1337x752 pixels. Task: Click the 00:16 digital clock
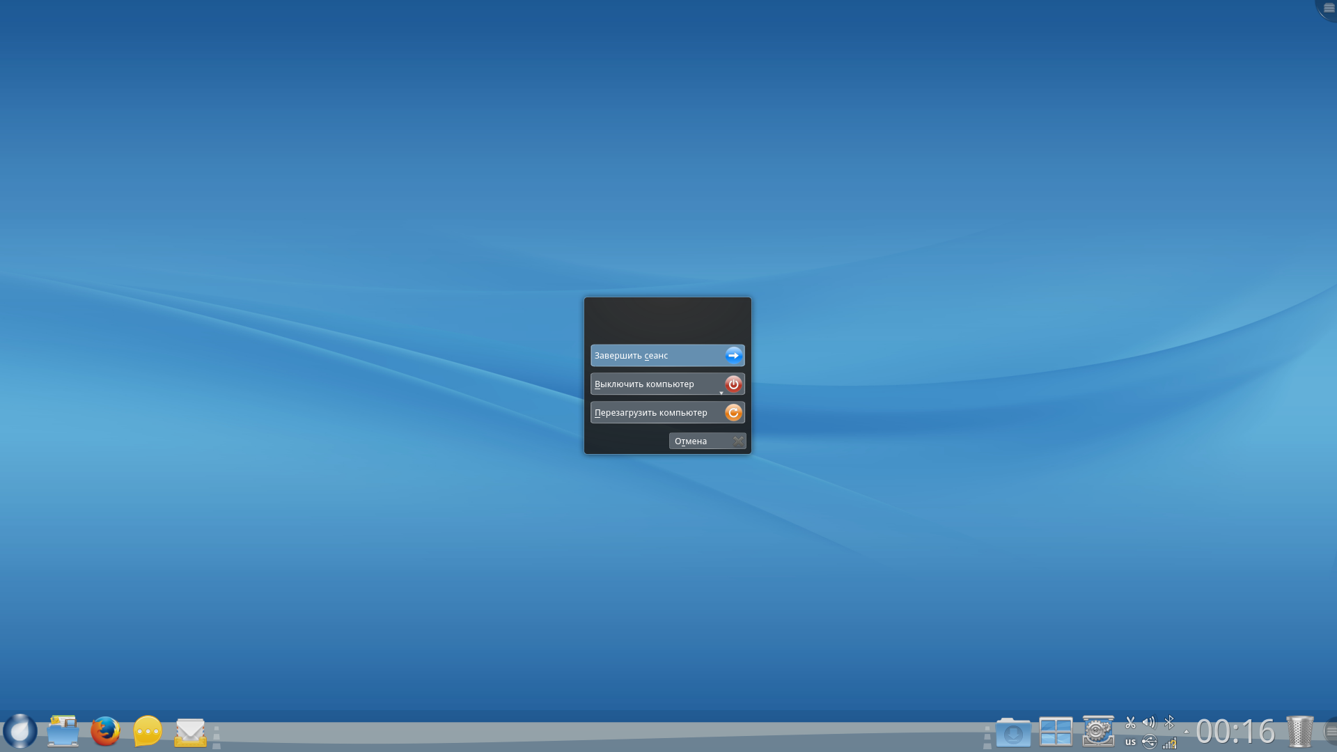[1235, 732]
